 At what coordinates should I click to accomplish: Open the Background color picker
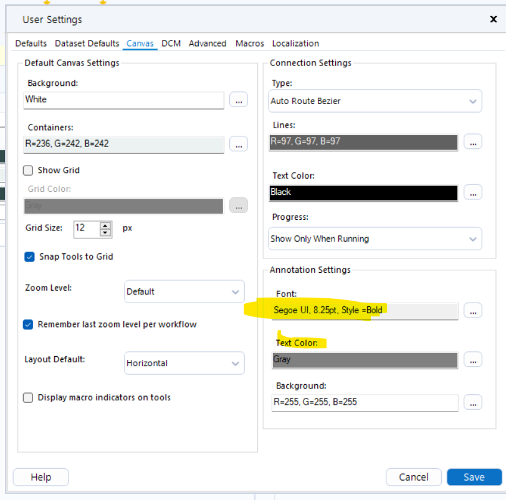(239, 100)
